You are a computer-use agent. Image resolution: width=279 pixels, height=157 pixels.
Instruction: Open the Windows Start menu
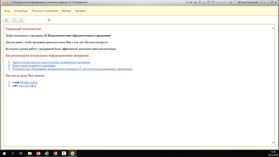coord(4,154)
